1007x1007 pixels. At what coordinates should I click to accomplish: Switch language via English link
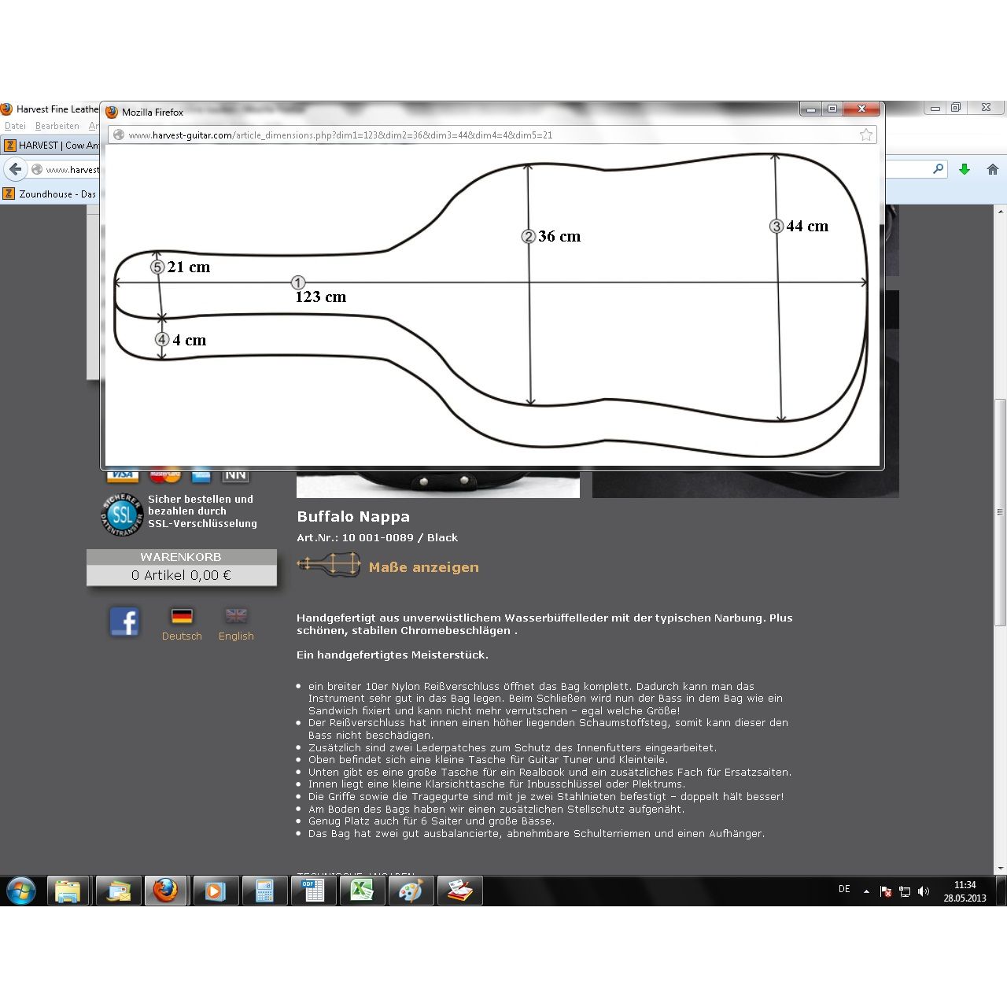[x=236, y=636]
